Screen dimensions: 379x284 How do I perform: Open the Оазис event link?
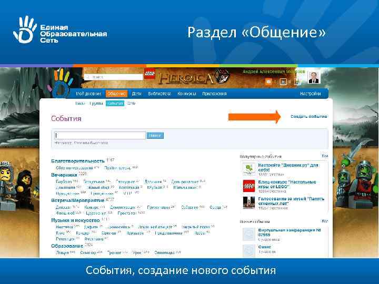click(264, 247)
